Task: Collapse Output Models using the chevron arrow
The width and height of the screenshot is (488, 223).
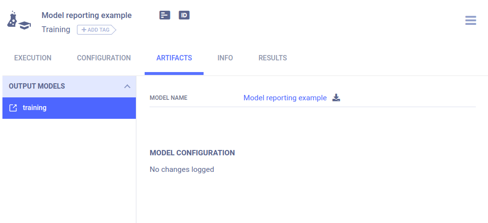Action: coord(127,86)
